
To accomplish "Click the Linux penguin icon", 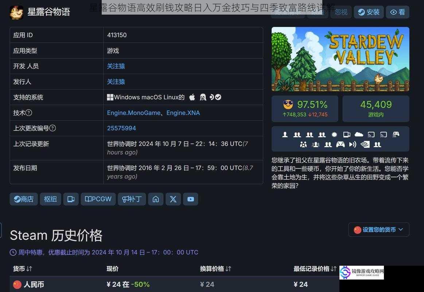I will click(x=203, y=97).
